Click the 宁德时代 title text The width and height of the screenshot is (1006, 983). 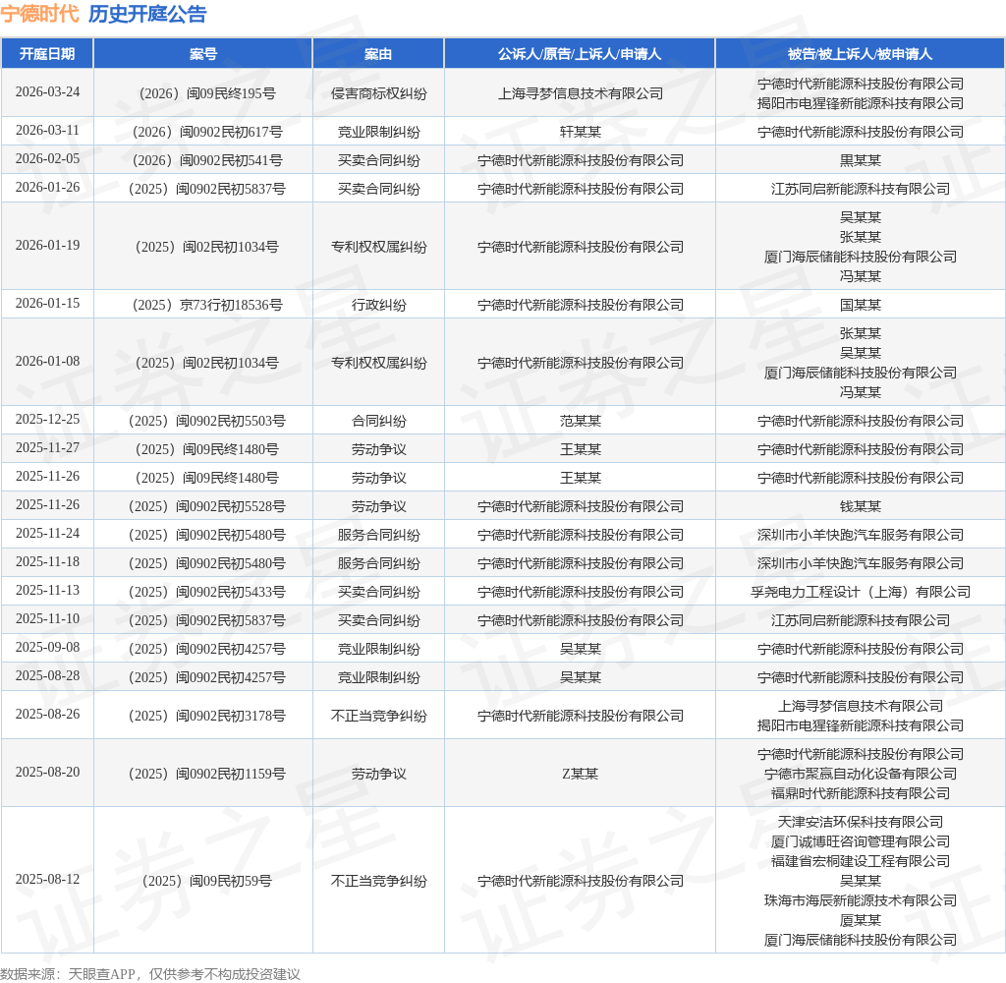(x=39, y=14)
